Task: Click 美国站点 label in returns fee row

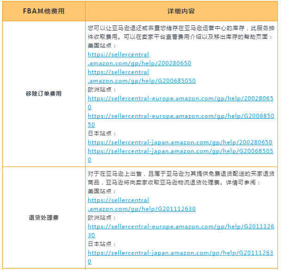Action: click(x=102, y=191)
